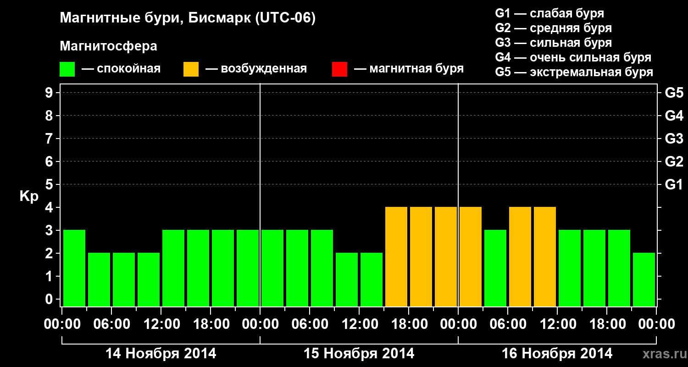
Task: Click the 'G4 — очень сильная буря' description
Action: pos(573,57)
